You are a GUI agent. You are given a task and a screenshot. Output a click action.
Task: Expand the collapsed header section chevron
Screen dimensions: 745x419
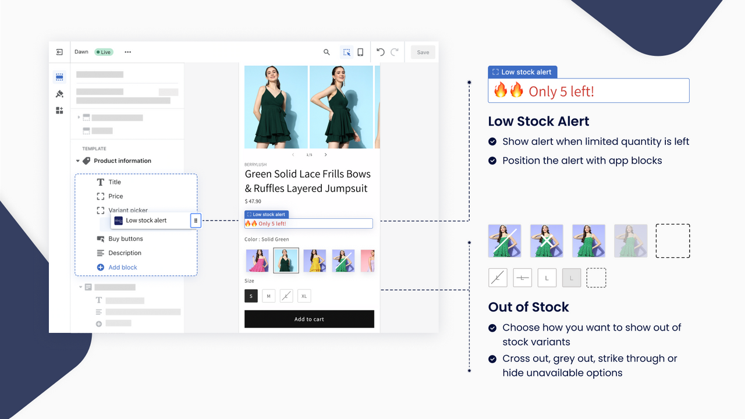point(78,117)
